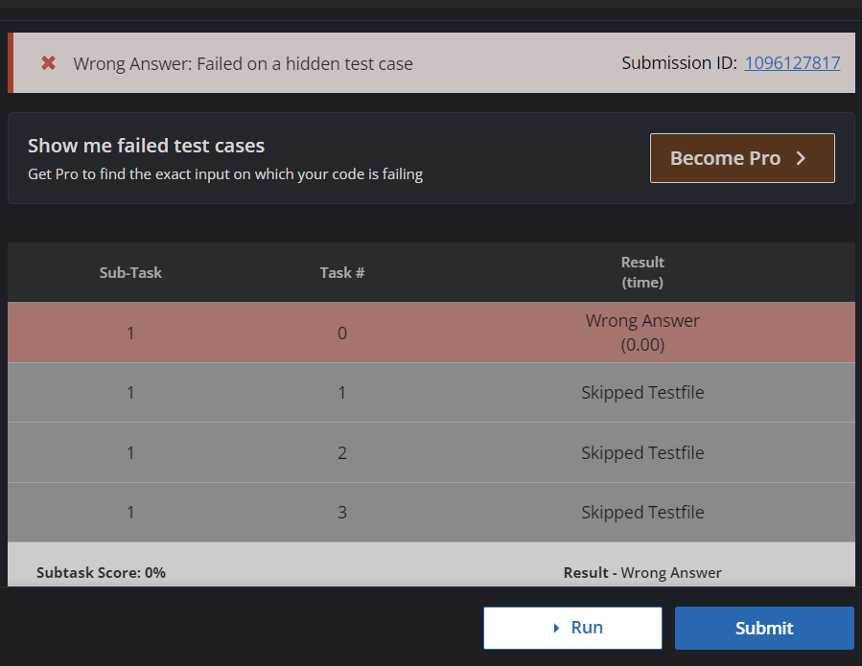Click the 'Task #' column header

point(342,272)
